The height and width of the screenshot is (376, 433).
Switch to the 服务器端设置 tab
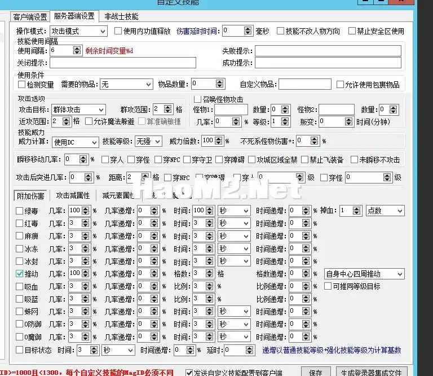point(74,16)
